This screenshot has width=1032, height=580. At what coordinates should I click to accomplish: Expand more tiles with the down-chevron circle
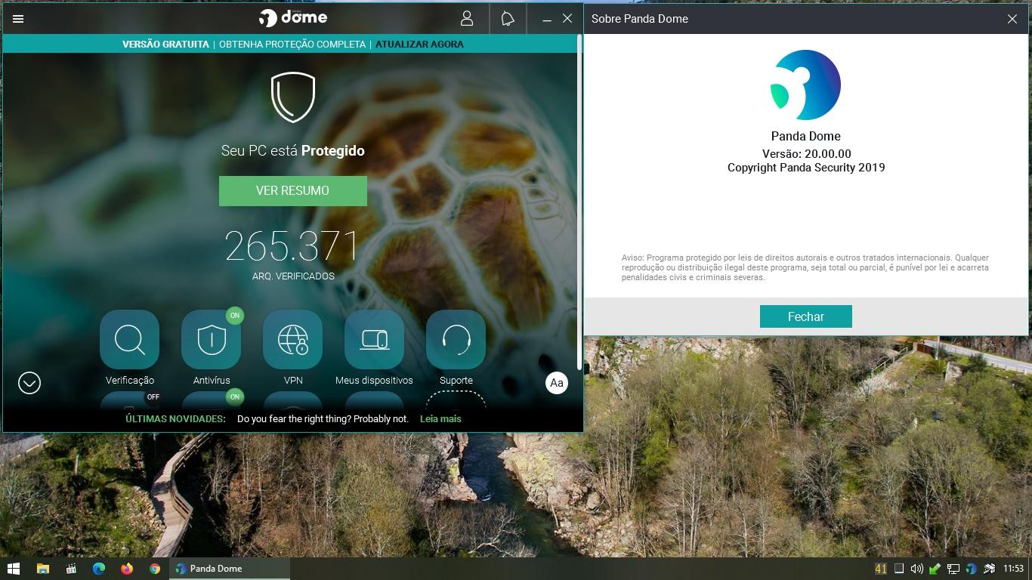pos(29,383)
